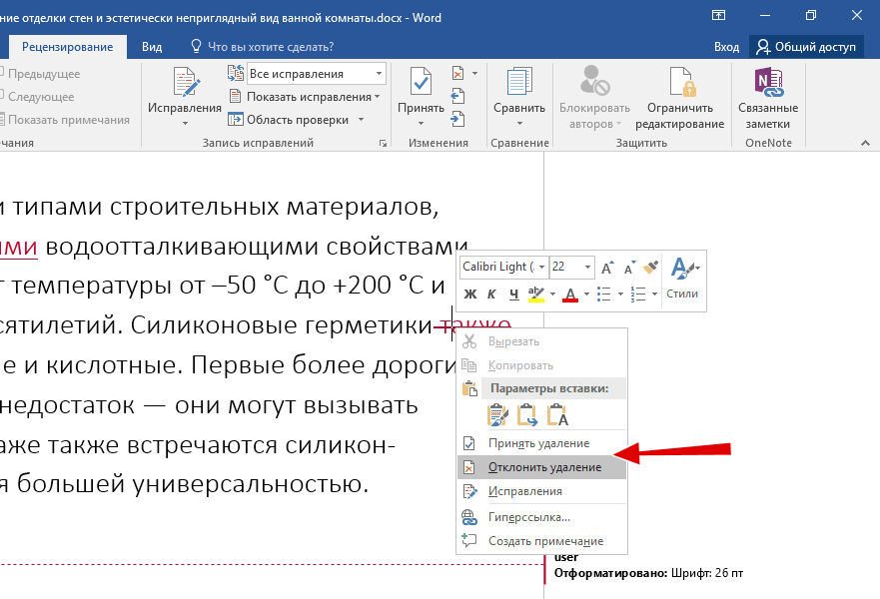Toggle Bold (Ж) in mini toolbar
Image resolution: width=880 pixels, height=599 pixels.
[x=470, y=294]
